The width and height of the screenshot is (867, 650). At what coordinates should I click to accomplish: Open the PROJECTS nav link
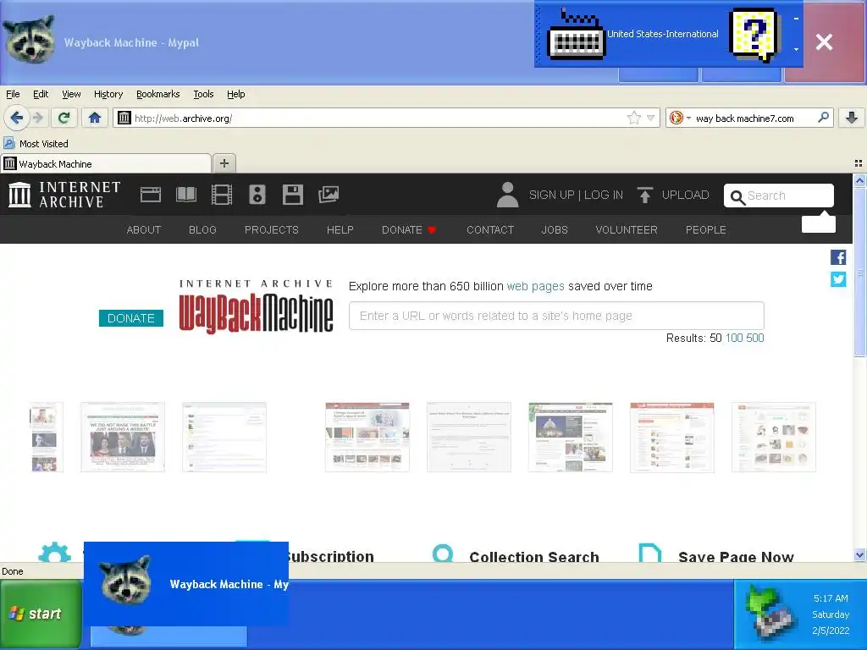pos(272,229)
